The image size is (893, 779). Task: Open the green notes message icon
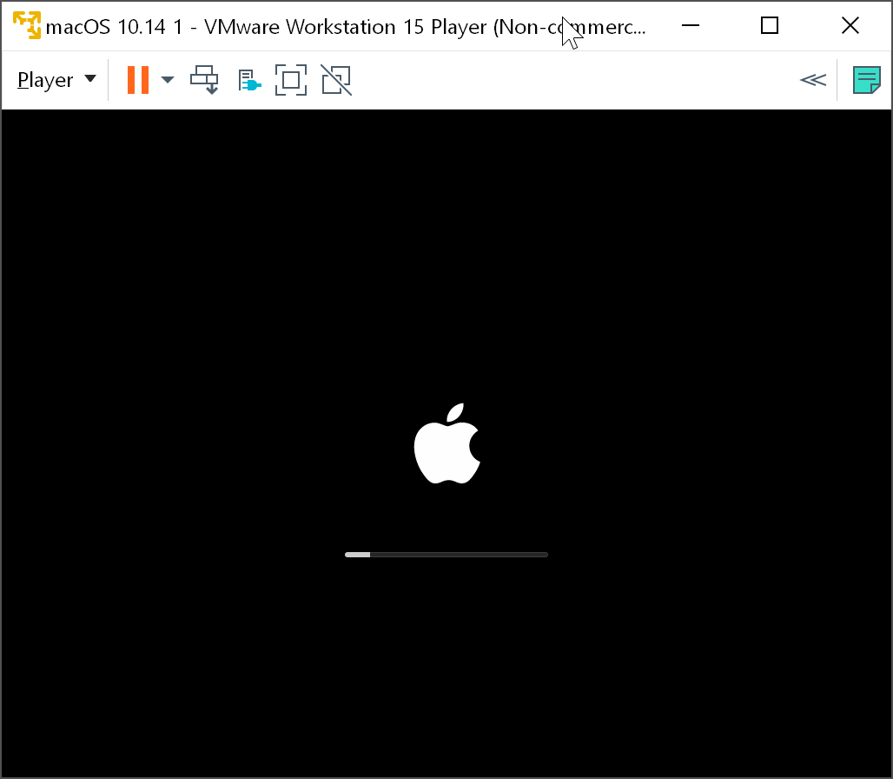click(x=867, y=80)
